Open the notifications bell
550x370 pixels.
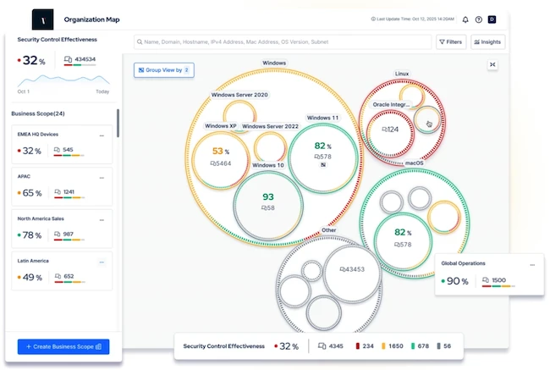[465, 19]
